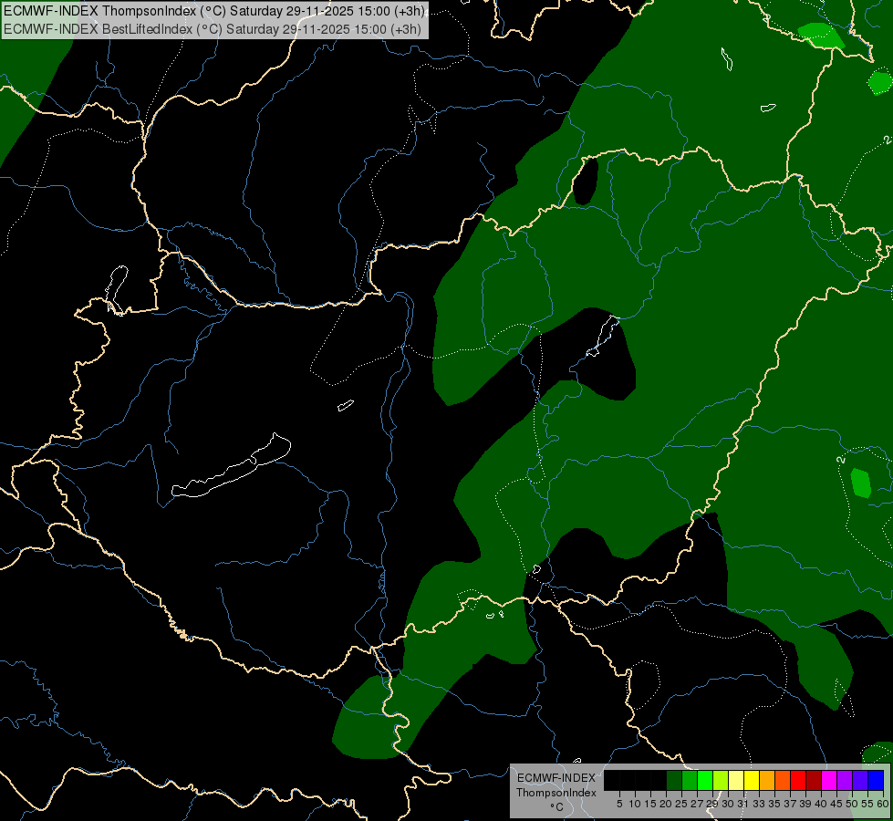The height and width of the screenshot is (821, 893).
Task: Select the BestLiftedIndex title line
Action: (x=213, y=29)
